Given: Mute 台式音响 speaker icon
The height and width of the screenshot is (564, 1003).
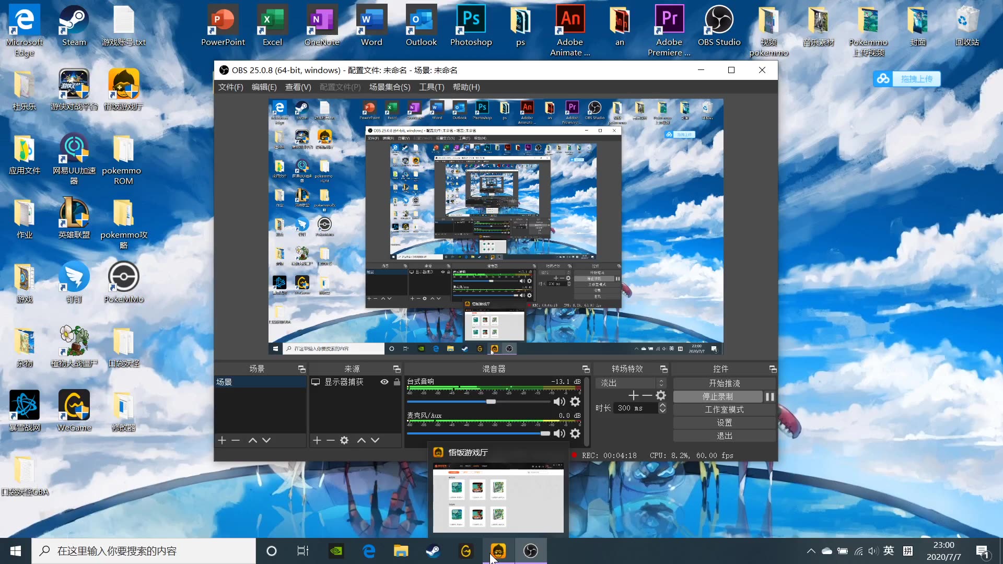Looking at the screenshot, I should pos(559,401).
